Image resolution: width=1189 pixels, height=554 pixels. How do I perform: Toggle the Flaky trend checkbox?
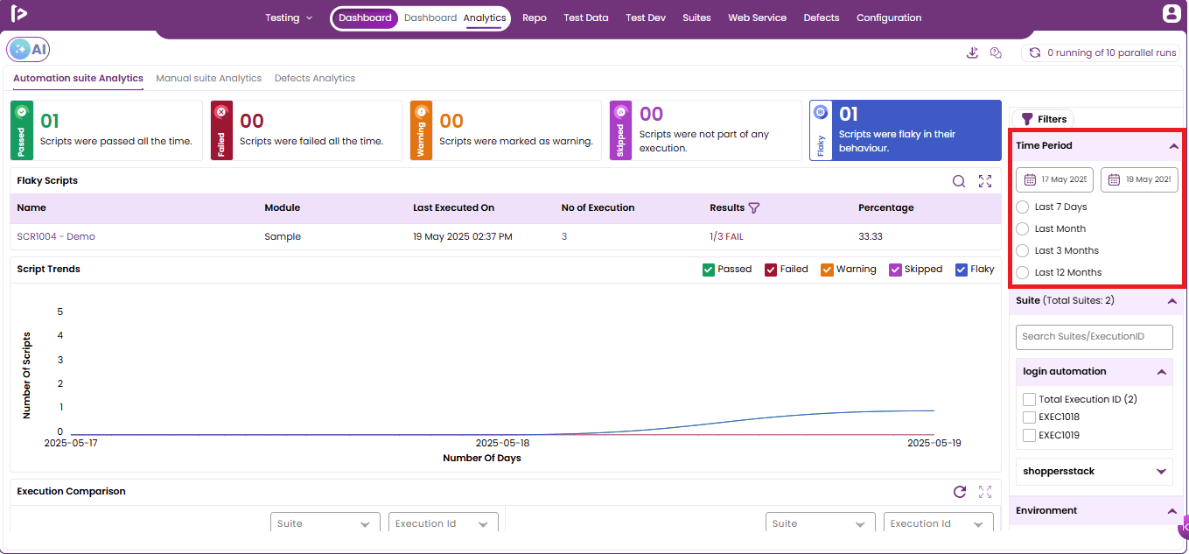(x=962, y=270)
